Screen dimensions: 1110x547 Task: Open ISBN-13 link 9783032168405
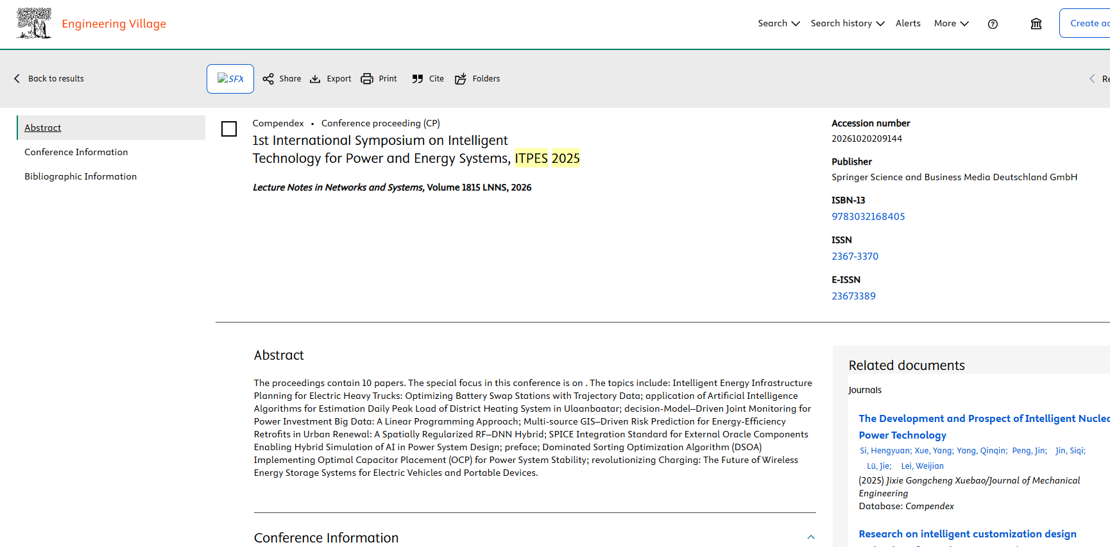coord(868,217)
